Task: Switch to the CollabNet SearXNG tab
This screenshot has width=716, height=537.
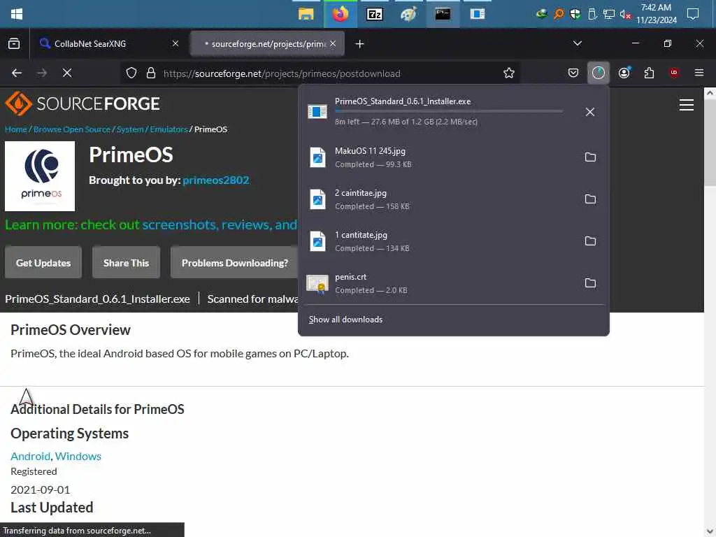Action: pos(110,44)
